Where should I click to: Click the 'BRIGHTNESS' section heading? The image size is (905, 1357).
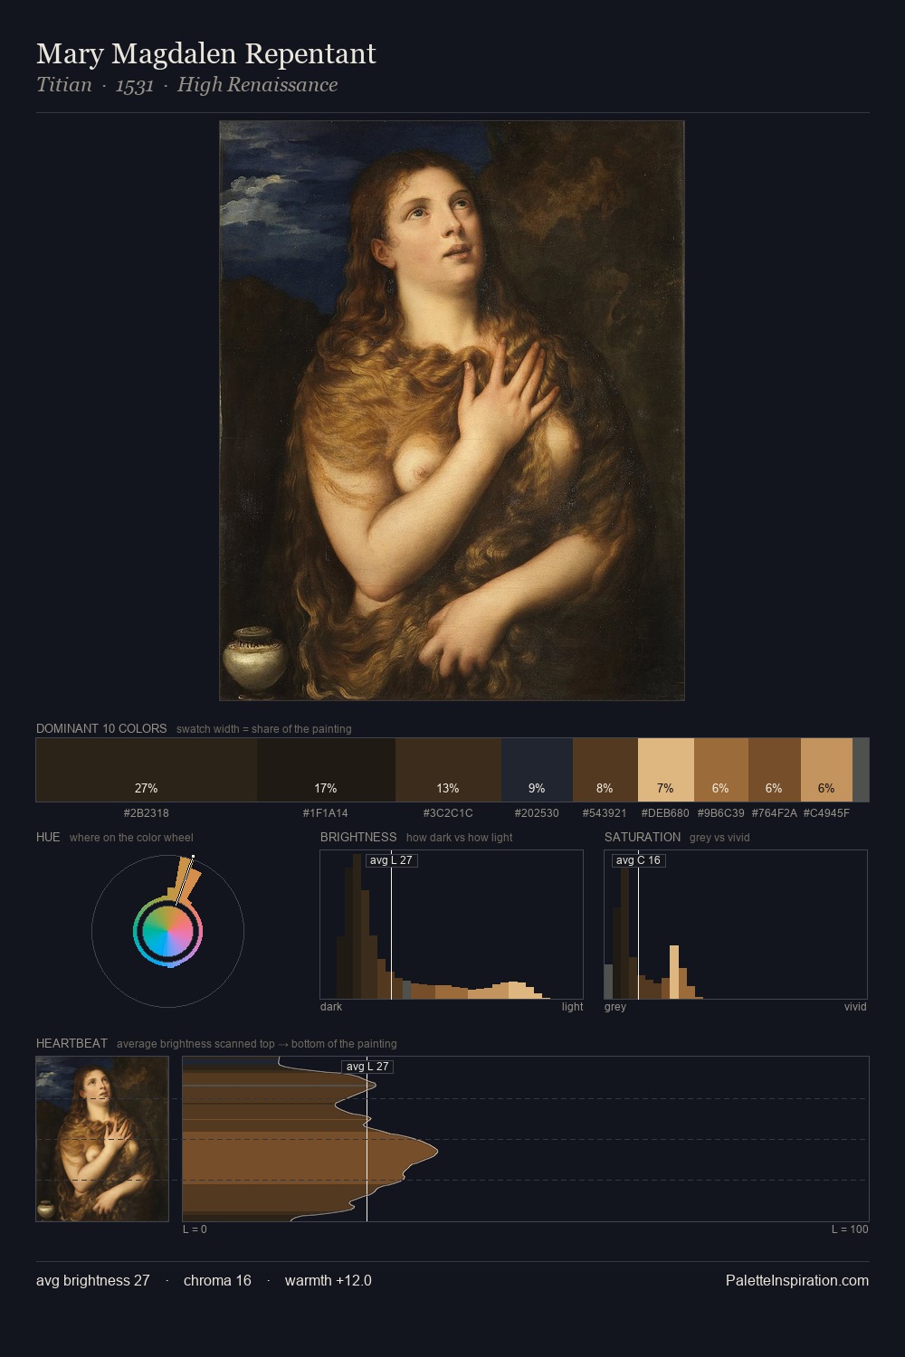click(x=358, y=837)
